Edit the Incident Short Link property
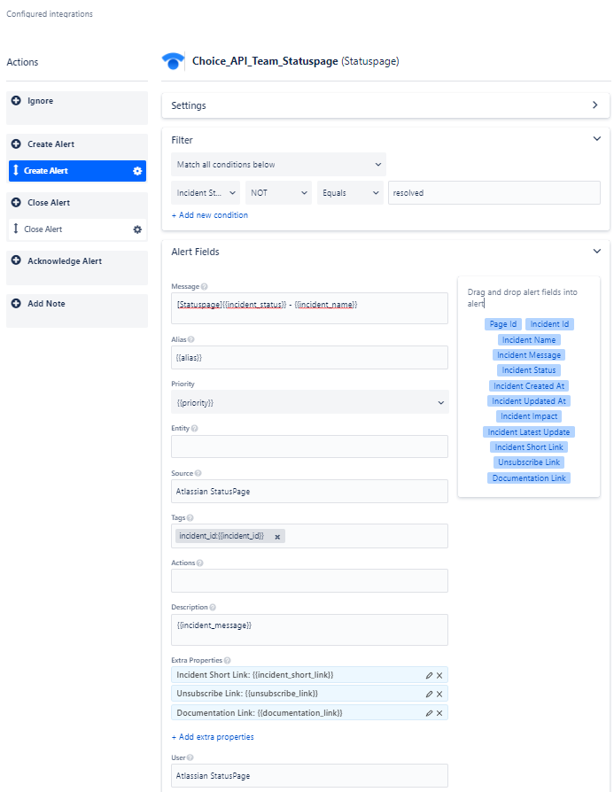 pos(429,675)
